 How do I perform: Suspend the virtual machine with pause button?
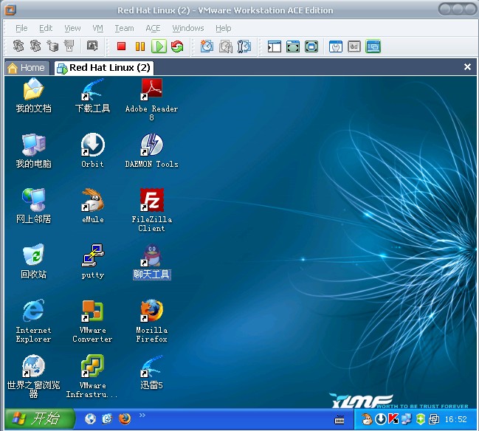click(x=140, y=46)
